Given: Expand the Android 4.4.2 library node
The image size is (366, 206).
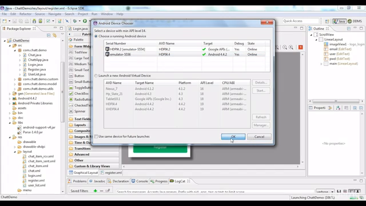Looking at the screenshot, I should (10, 98).
